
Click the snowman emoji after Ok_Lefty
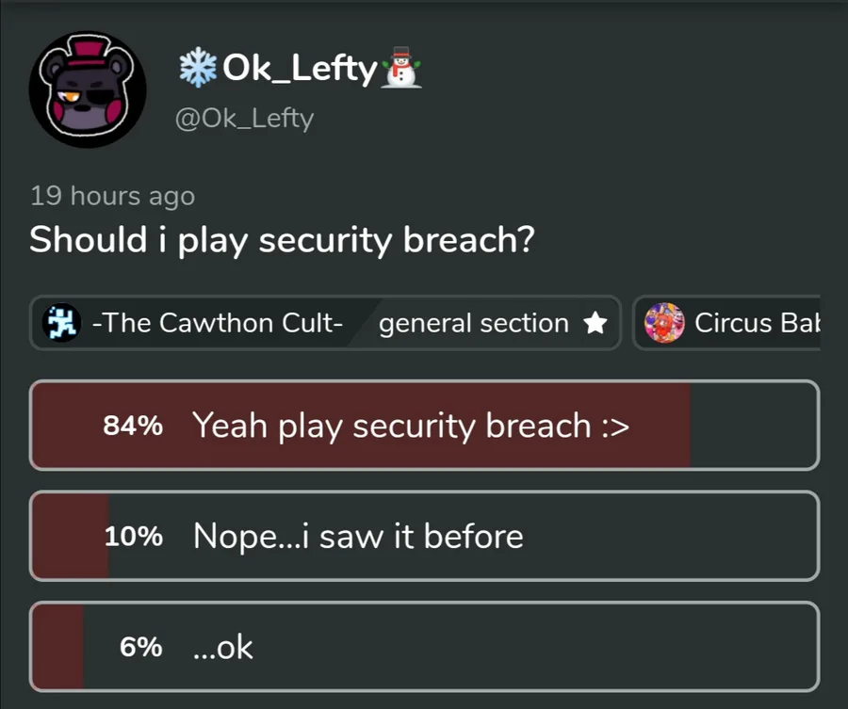(x=400, y=70)
